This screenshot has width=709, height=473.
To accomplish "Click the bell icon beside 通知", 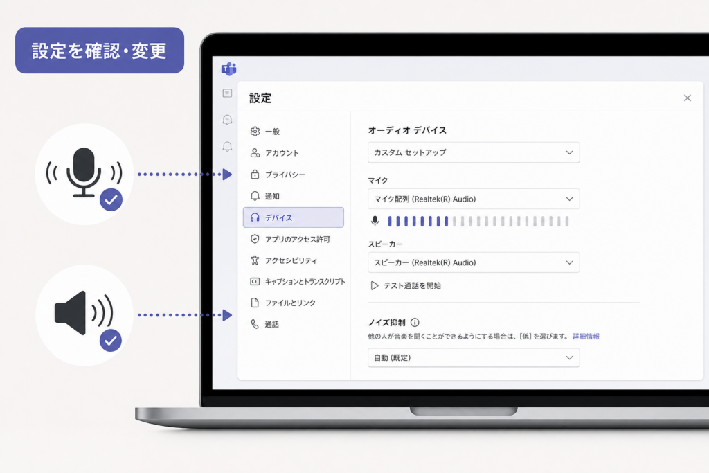I will click(x=255, y=196).
